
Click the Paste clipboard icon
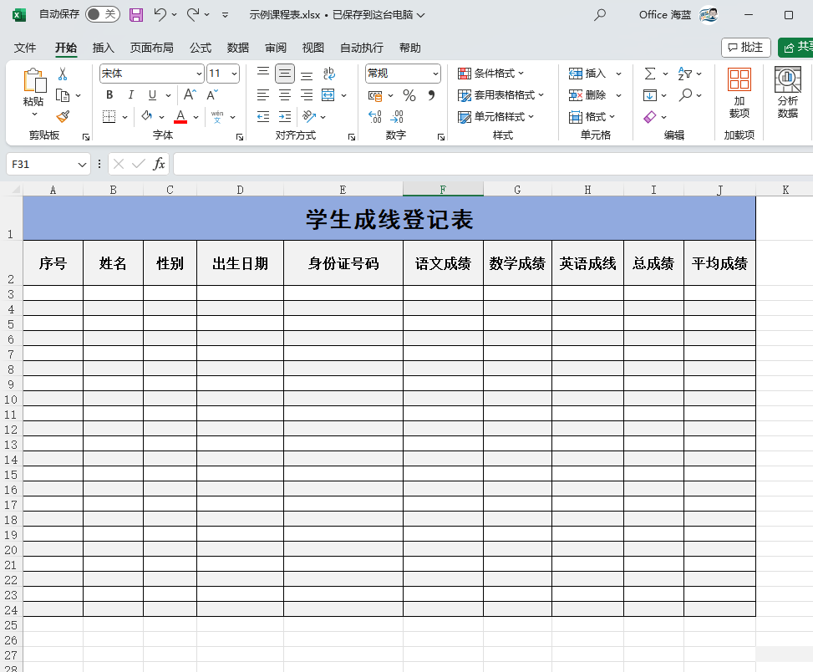coord(34,81)
